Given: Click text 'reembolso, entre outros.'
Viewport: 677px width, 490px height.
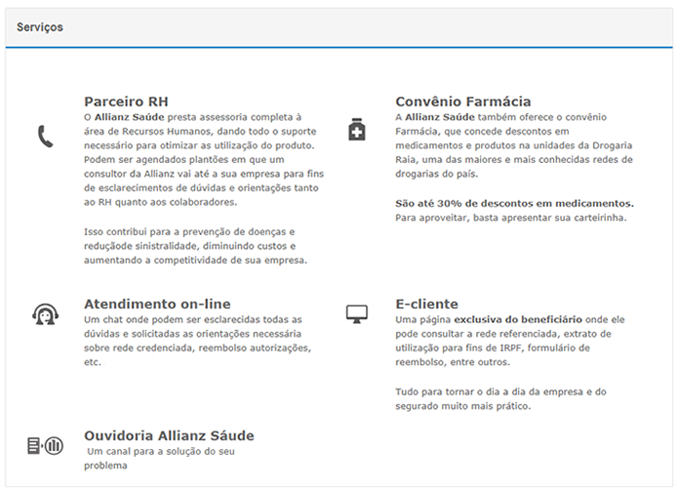Looking at the screenshot, I should point(453,362).
